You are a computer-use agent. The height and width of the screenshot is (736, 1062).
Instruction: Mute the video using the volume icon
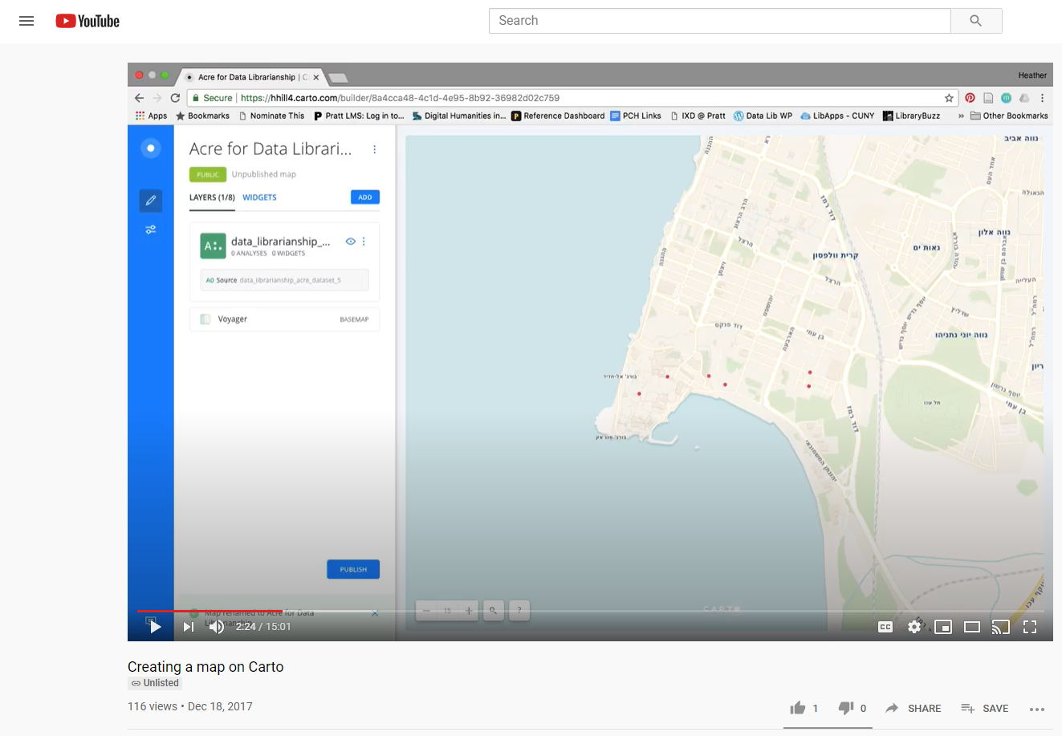click(216, 626)
